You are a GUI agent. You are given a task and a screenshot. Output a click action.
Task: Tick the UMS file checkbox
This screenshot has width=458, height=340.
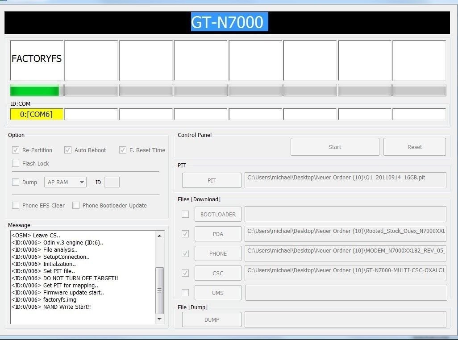click(x=185, y=292)
